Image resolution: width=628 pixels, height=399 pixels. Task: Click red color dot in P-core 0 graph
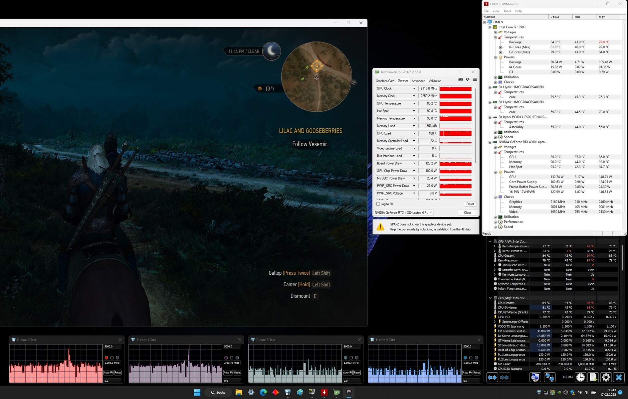coord(106,358)
